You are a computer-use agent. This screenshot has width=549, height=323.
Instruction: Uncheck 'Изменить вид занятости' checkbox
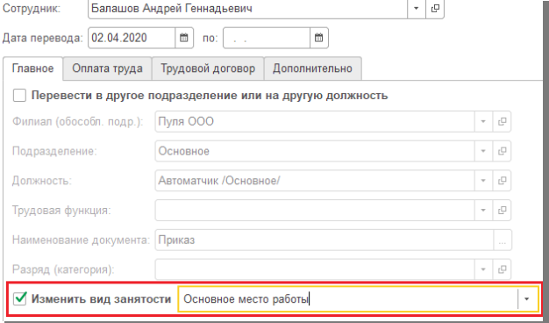19,298
